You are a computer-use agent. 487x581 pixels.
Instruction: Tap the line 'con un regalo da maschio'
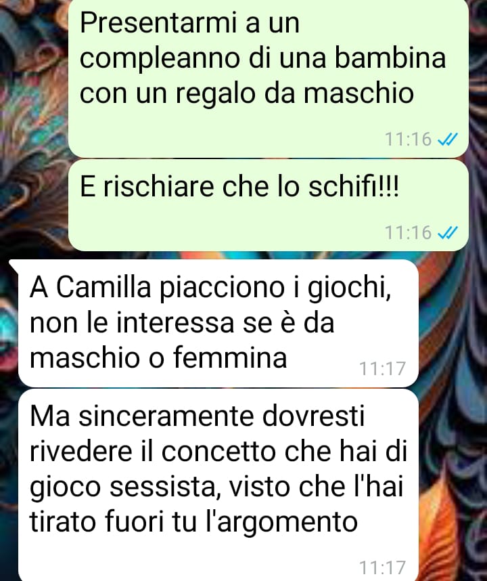[x=246, y=93]
